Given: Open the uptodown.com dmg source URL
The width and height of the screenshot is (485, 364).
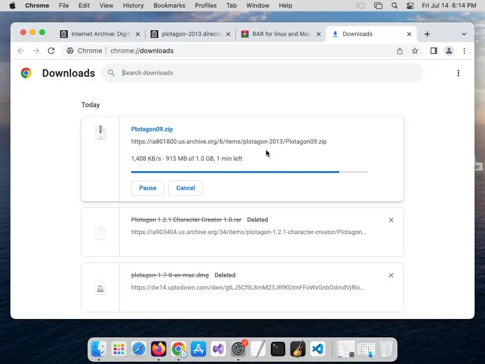Looking at the screenshot, I should [247, 288].
